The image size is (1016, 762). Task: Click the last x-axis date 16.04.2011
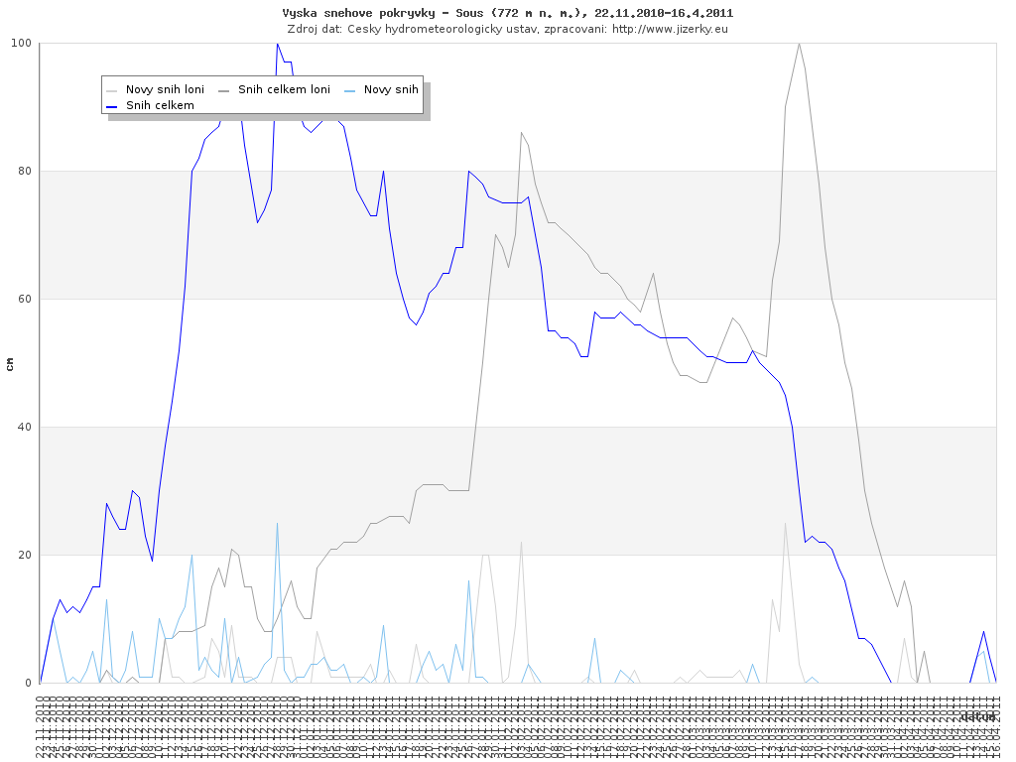996,726
